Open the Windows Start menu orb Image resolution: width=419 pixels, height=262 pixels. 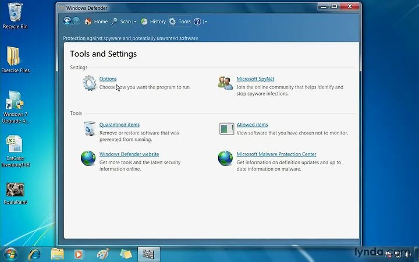click(10, 254)
